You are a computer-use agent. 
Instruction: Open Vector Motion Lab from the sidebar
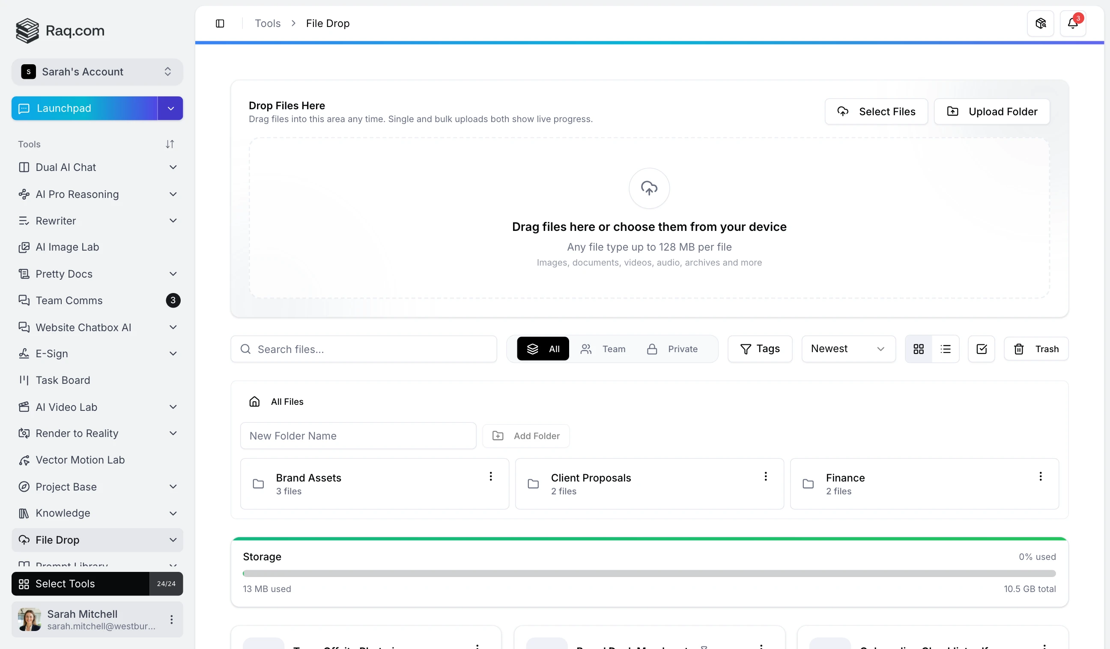[x=80, y=460]
